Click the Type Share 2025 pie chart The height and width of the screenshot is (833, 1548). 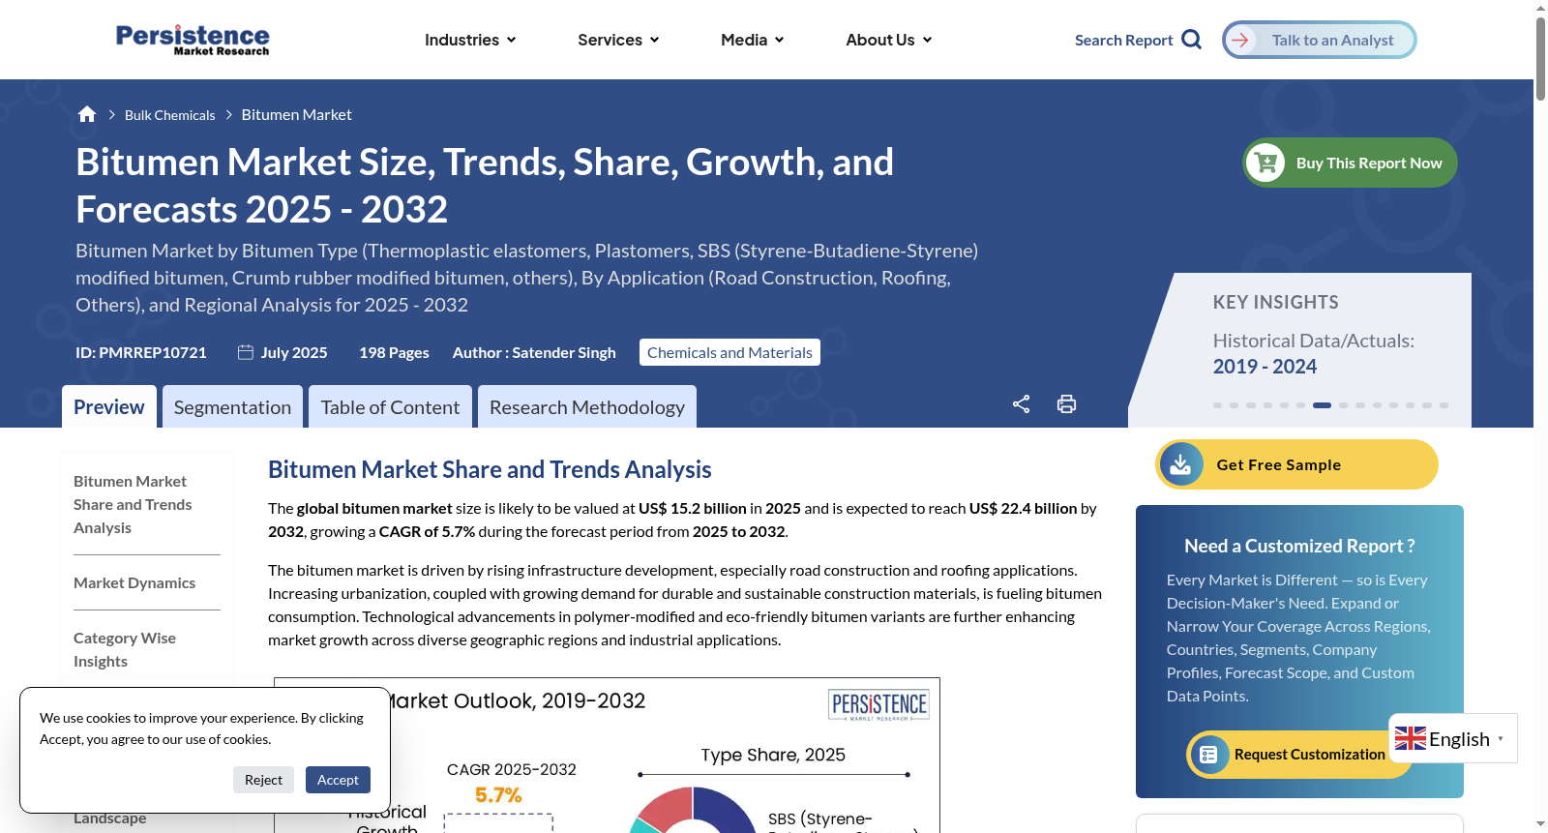point(693,810)
